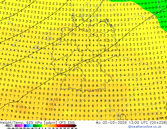
Task: Click the legend value label 54
Action: click(x=76, y=128)
